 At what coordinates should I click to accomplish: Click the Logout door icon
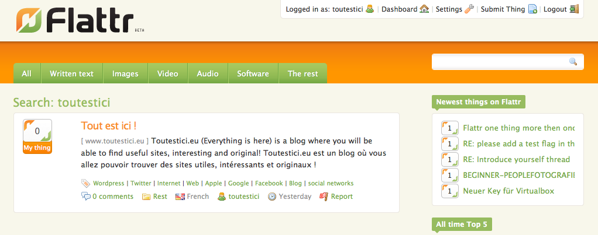click(x=574, y=9)
